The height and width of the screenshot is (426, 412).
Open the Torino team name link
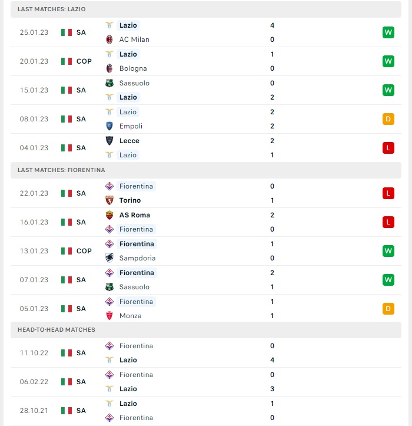(x=130, y=200)
